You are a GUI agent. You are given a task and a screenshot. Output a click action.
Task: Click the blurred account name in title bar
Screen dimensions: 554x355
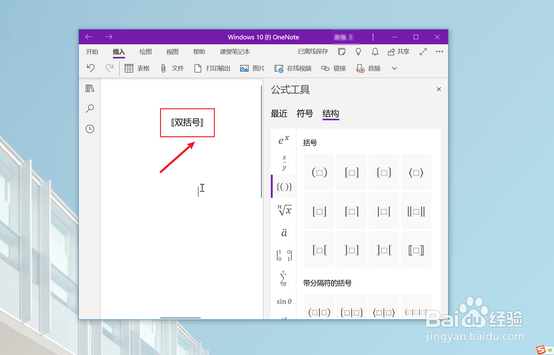pos(344,37)
